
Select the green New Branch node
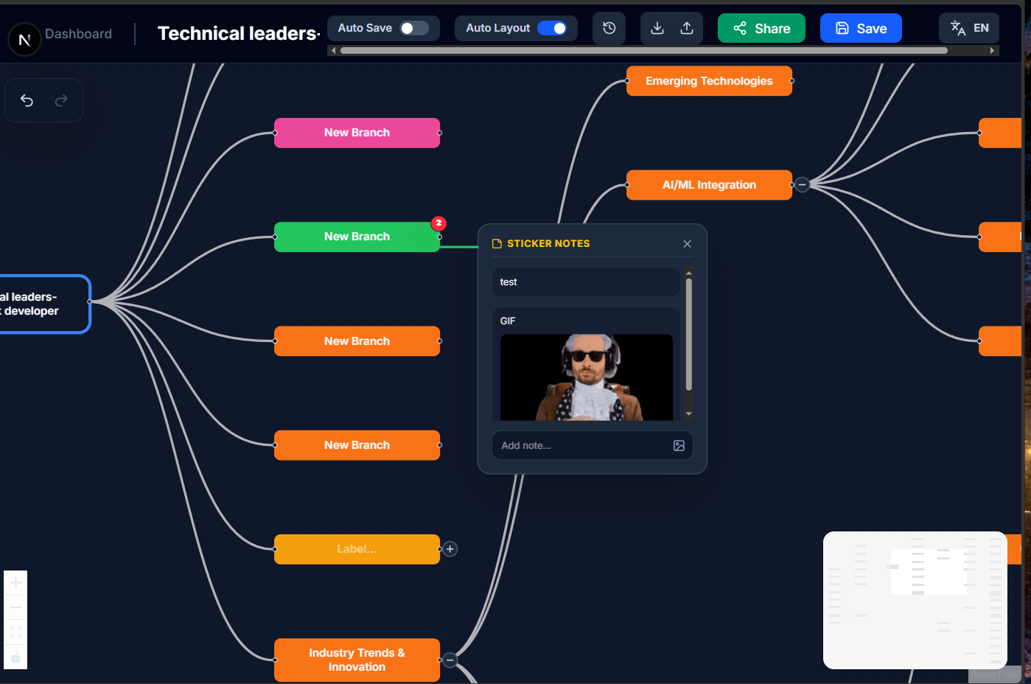pos(357,237)
